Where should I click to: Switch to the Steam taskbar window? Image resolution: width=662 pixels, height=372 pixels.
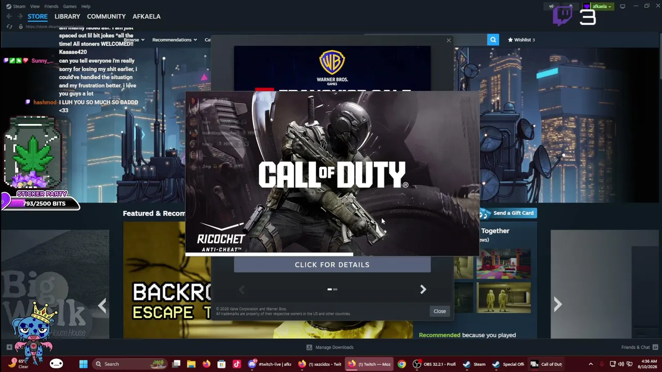(474, 364)
